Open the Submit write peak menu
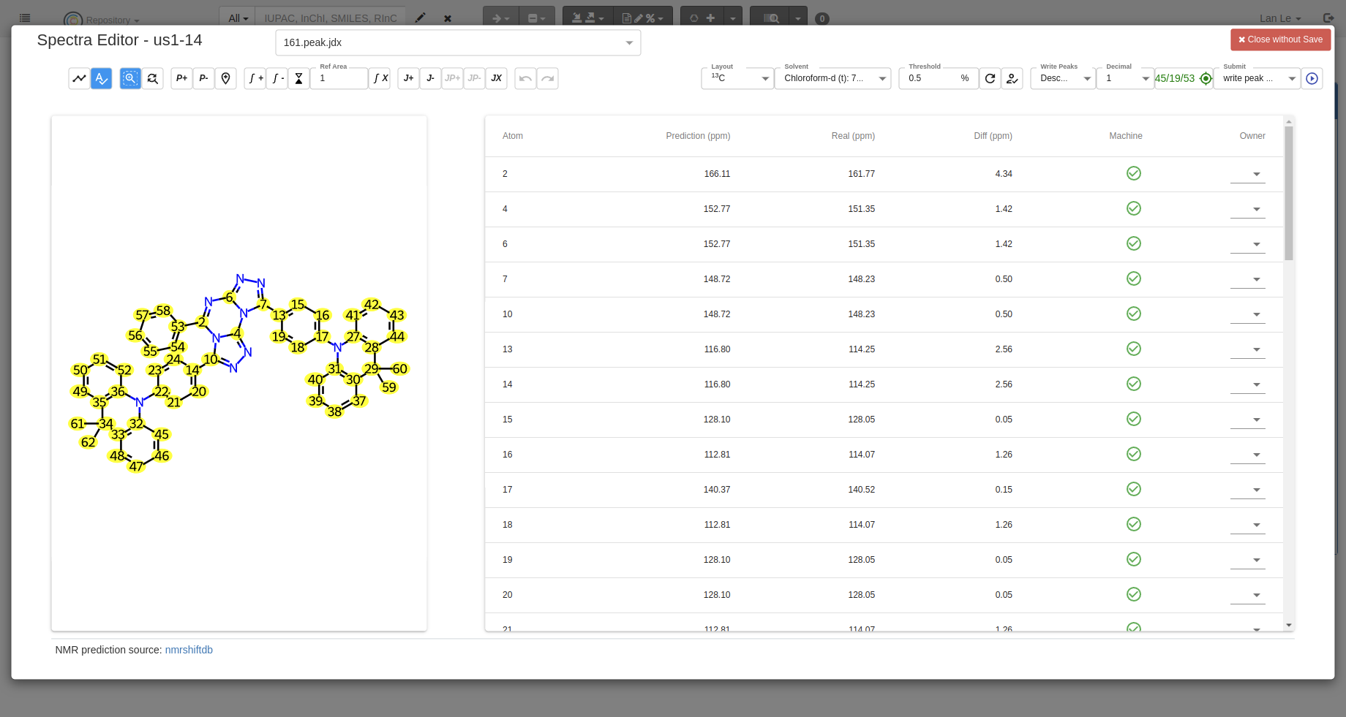The height and width of the screenshot is (717, 1346). 1257,78
